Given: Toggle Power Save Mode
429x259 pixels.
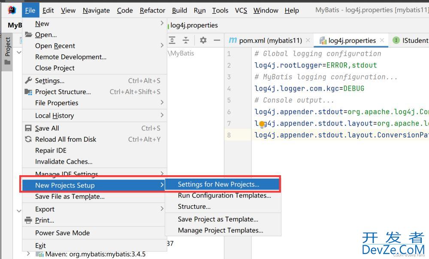Looking at the screenshot, I should [94, 233].
